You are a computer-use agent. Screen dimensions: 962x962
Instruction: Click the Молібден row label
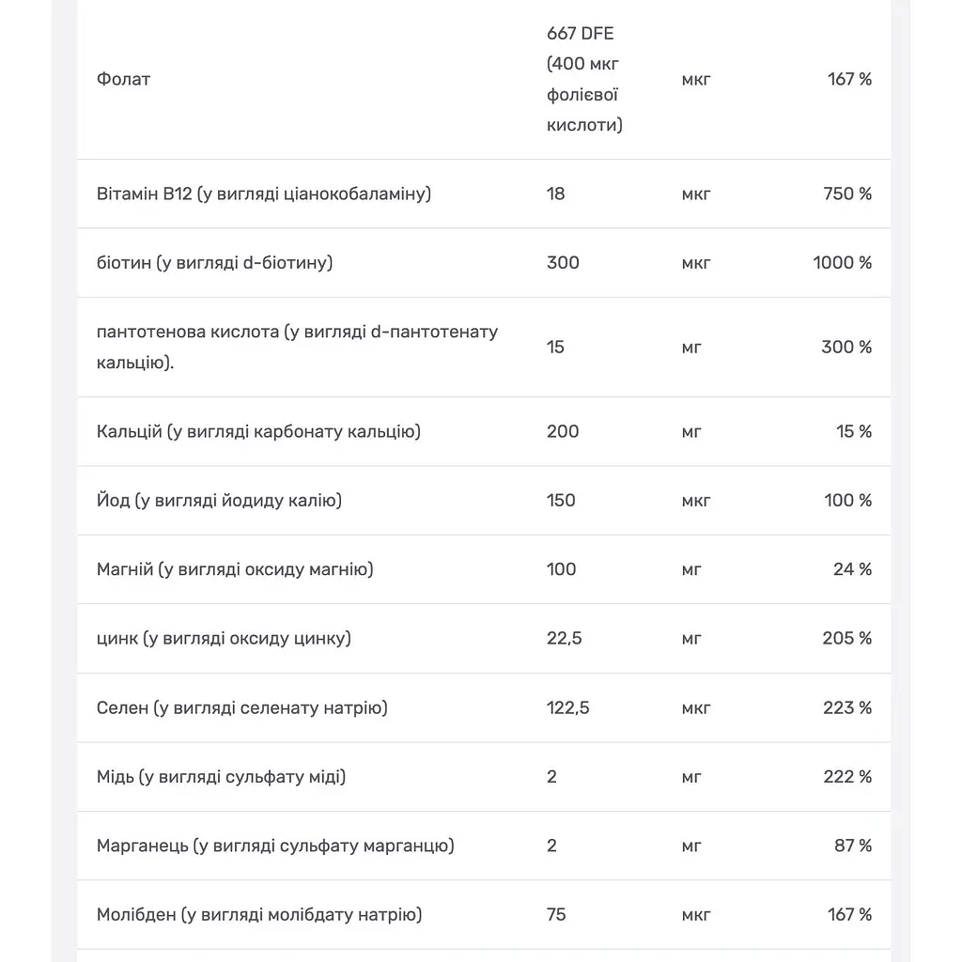coord(259,915)
